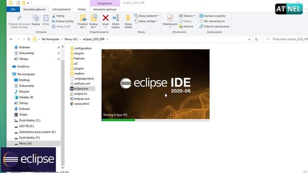Open the Otwórz dropdown in ribbon

click(187, 16)
